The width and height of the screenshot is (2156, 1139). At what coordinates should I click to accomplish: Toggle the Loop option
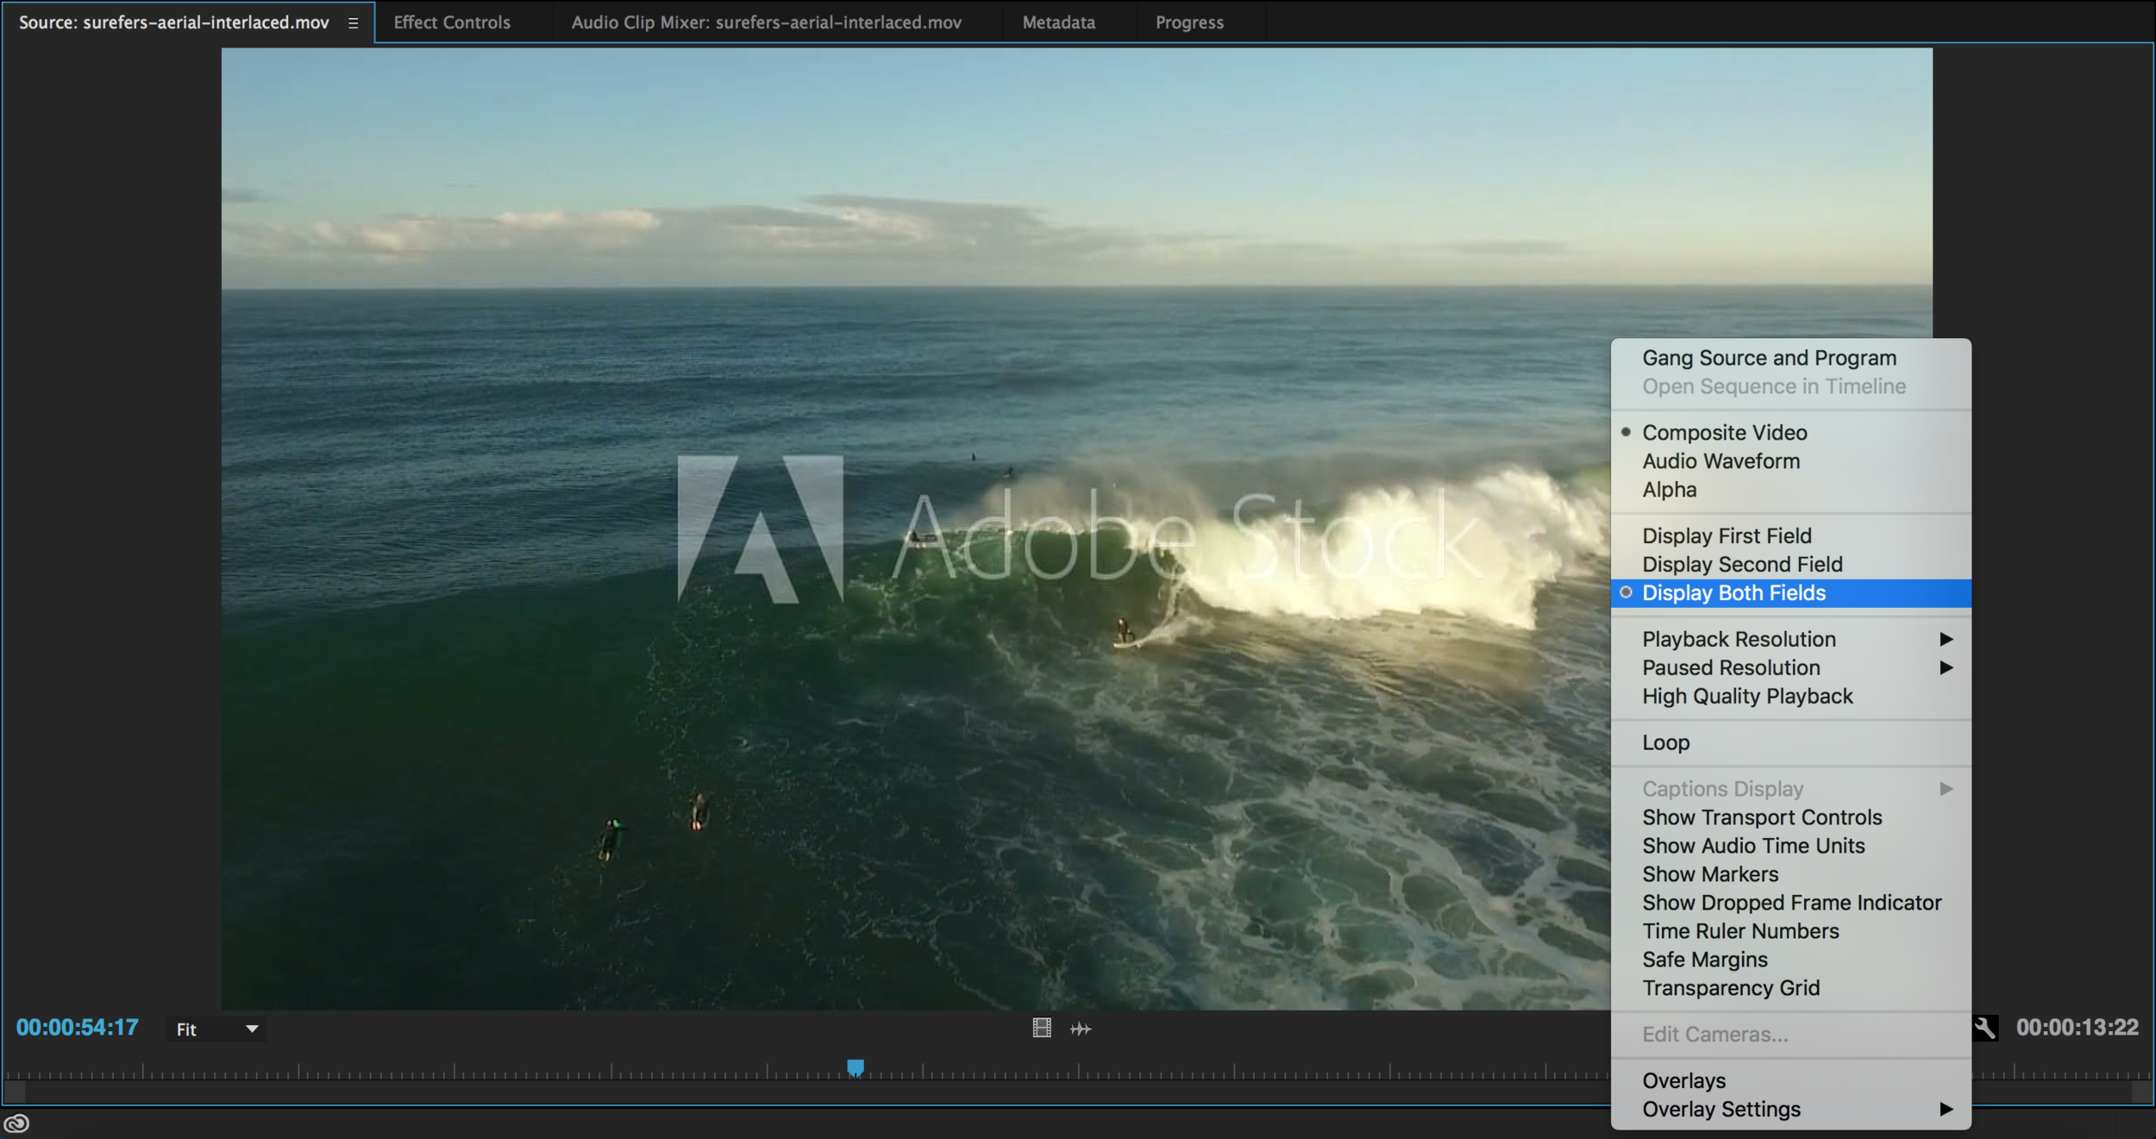coord(1791,742)
